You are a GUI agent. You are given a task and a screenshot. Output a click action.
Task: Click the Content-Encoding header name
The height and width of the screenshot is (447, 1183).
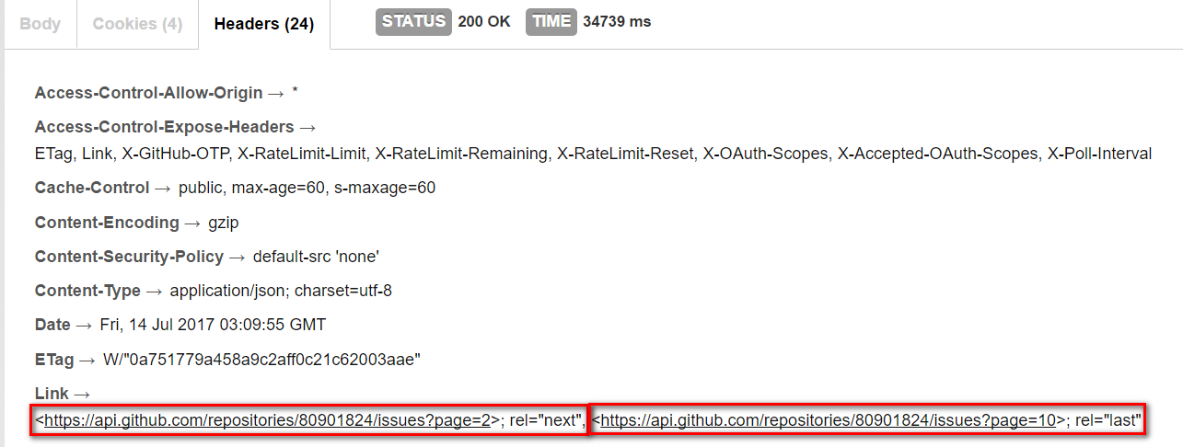(x=107, y=223)
